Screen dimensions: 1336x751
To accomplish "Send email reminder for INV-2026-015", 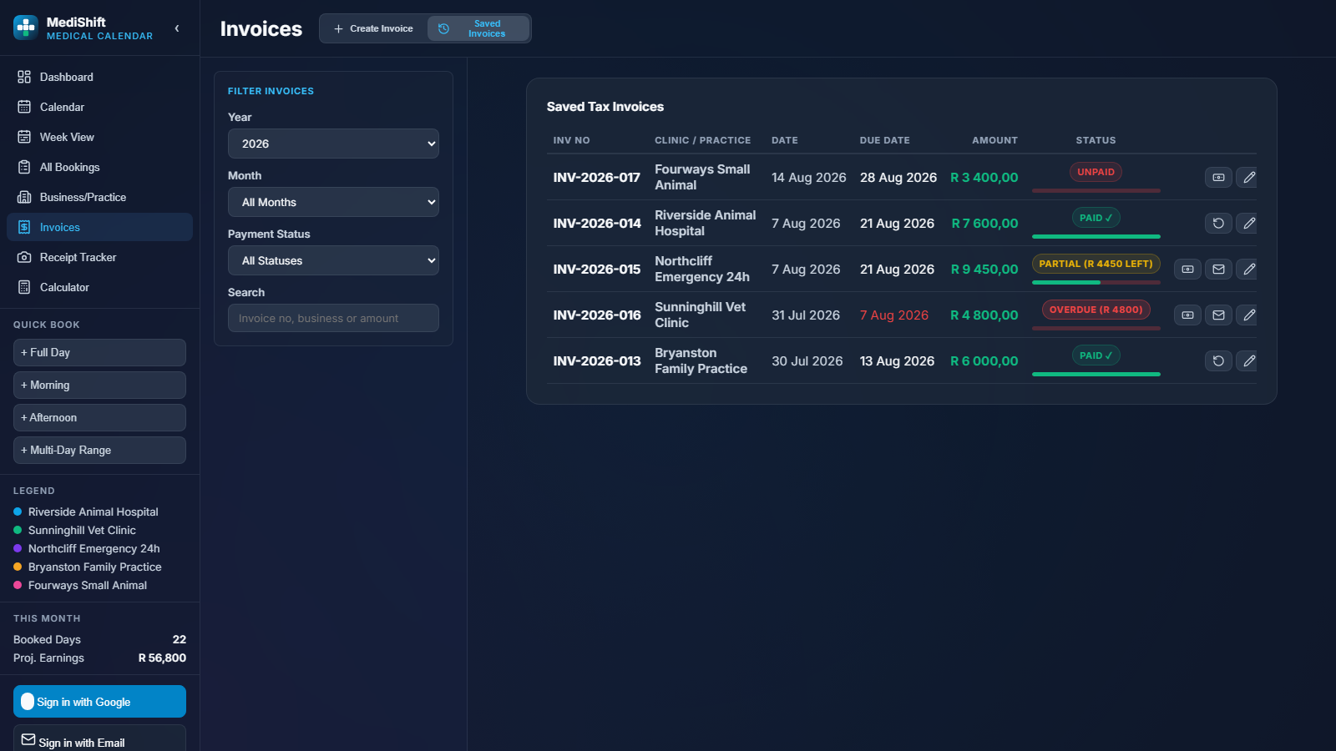I will (1218, 269).
